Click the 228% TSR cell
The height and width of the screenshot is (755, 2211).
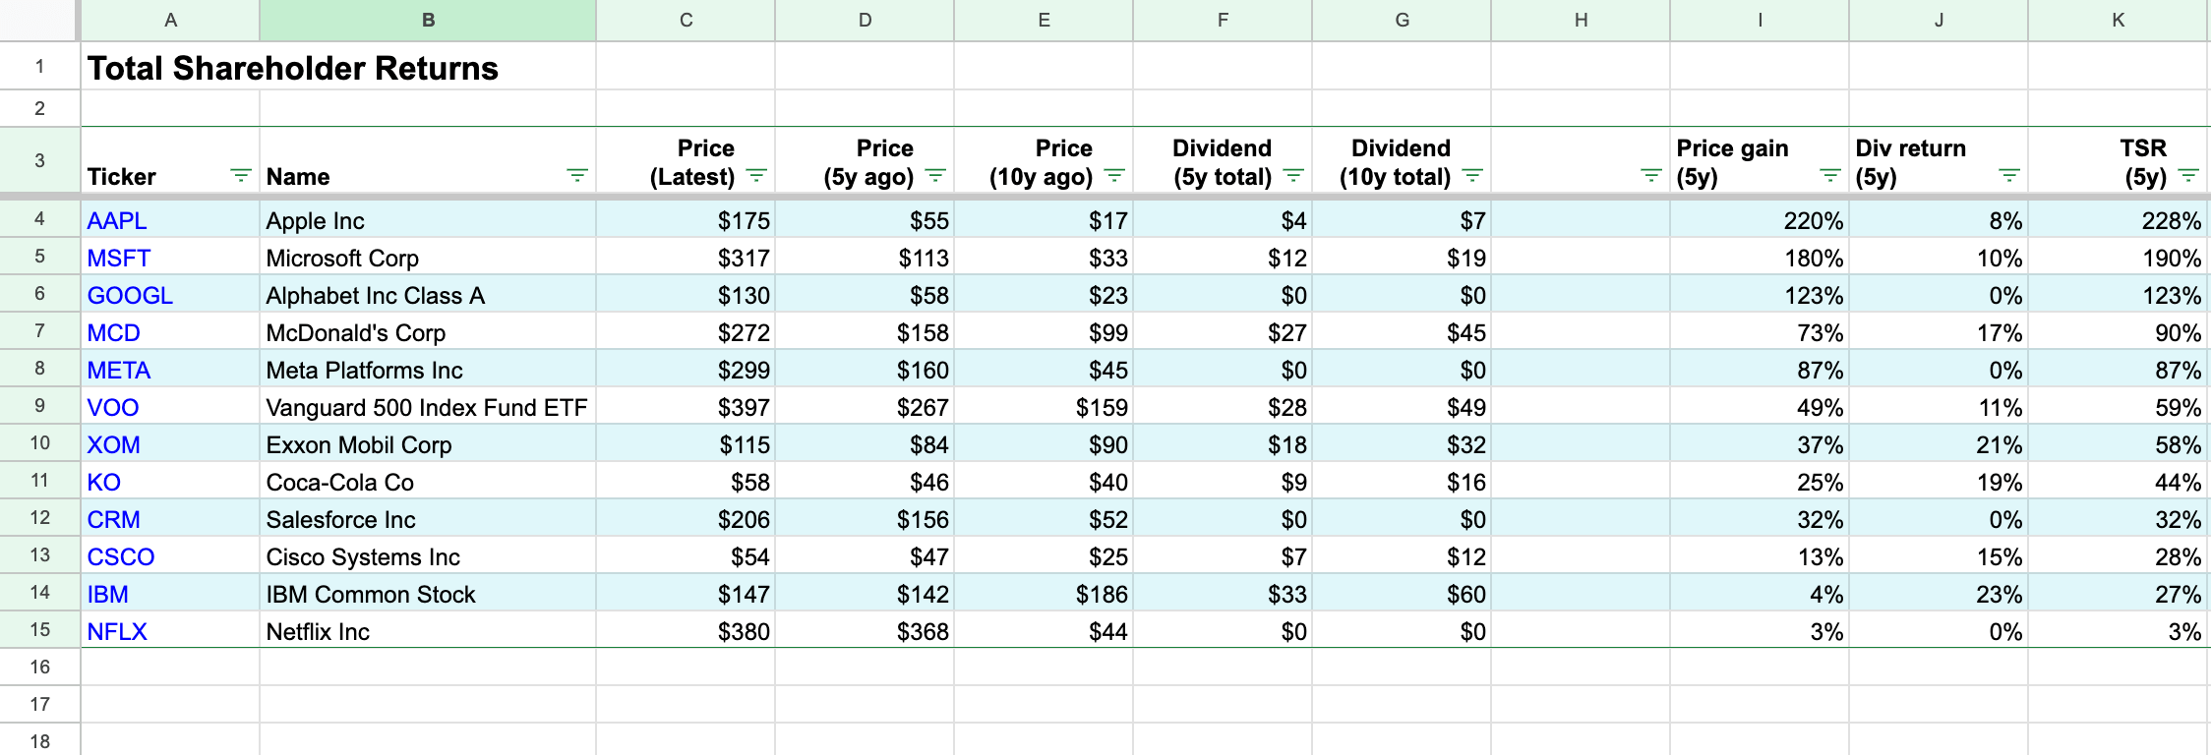point(2119,220)
